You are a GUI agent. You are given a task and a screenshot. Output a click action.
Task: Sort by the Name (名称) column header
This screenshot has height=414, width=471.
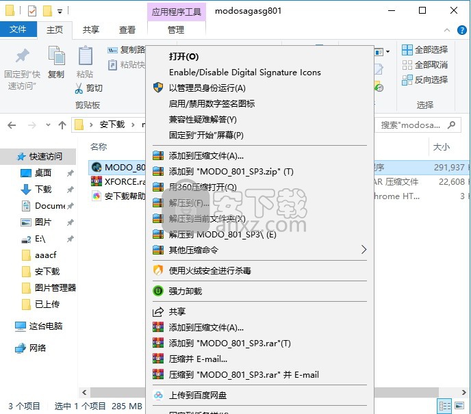99,147
